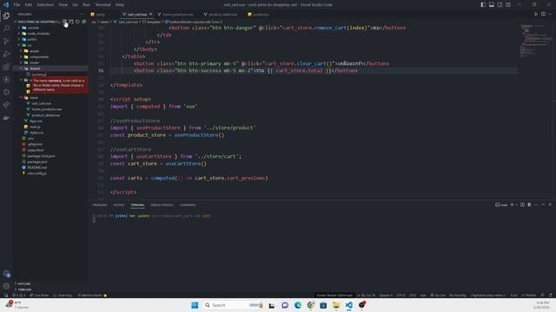Click the new file name input field

[59, 75]
